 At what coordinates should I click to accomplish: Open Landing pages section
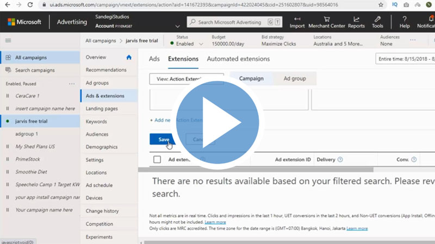[x=102, y=108]
